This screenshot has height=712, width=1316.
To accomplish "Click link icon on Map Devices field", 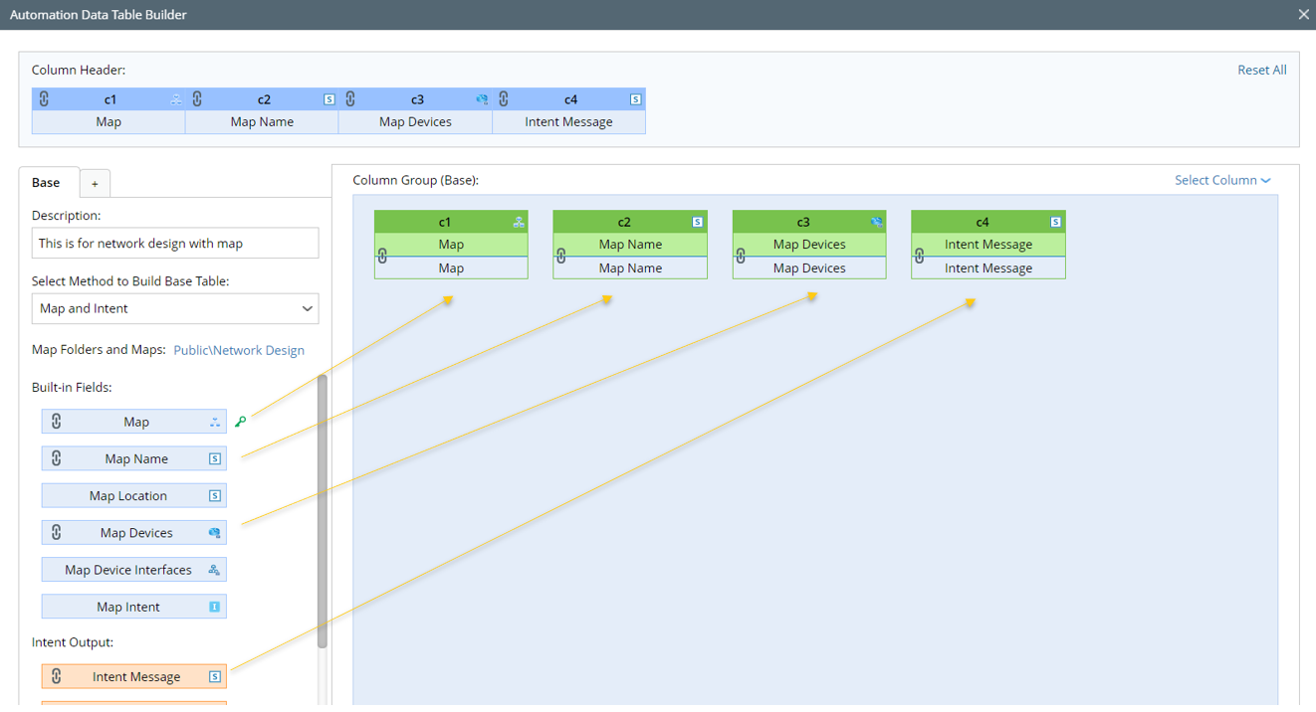I will click(x=57, y=532).
